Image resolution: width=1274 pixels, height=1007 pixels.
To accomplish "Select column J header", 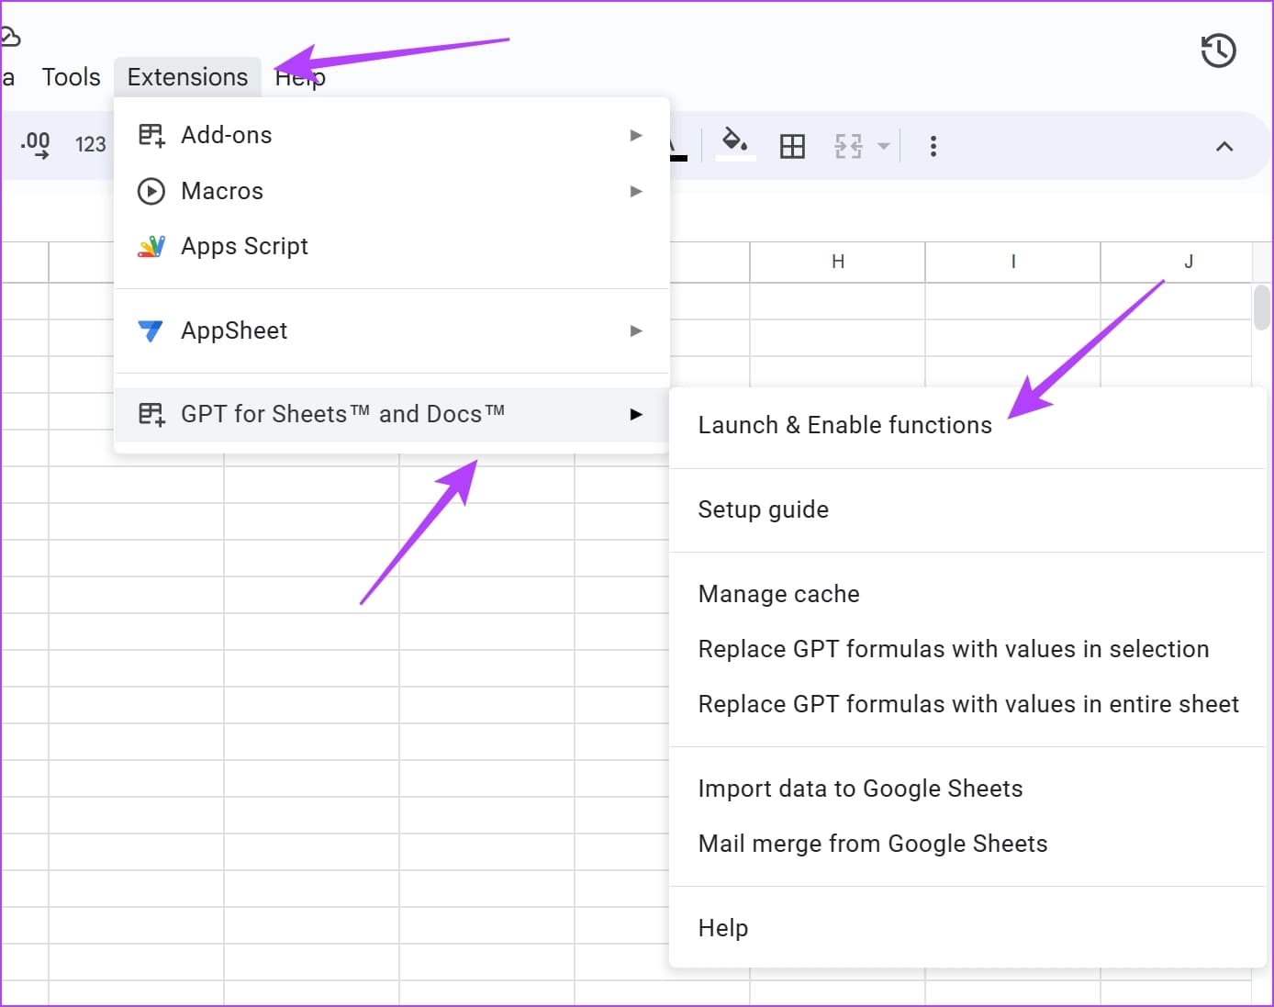I will (x=1179, y=262).
